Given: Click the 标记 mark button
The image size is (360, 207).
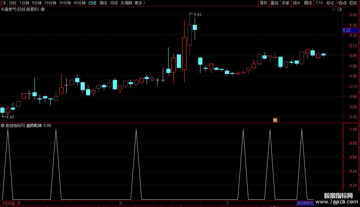Looking at the screenshot, I should coord(330,3).
